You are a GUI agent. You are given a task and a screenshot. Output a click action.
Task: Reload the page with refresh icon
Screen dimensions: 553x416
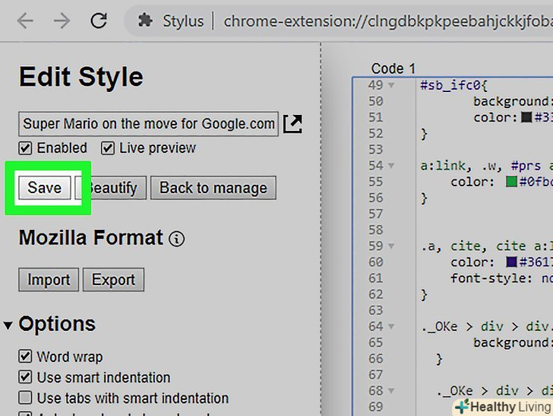click(98, 21)
